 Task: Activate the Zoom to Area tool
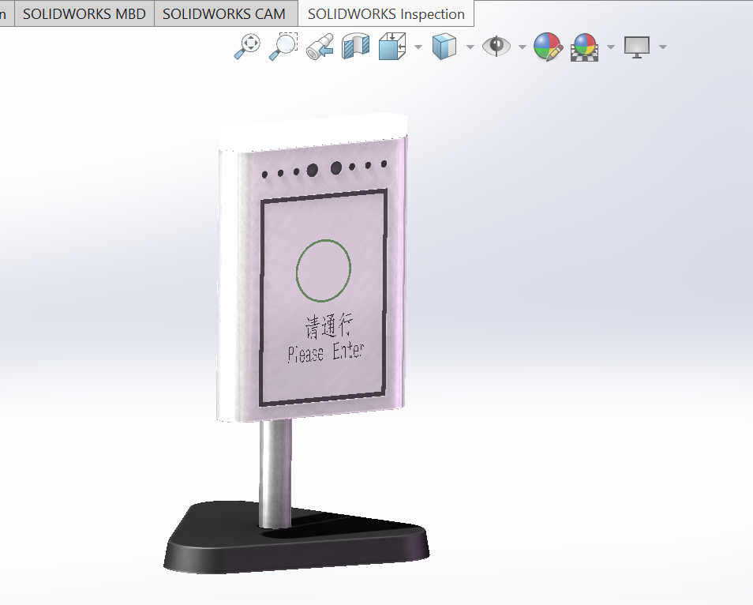click(x=283, y=47)
